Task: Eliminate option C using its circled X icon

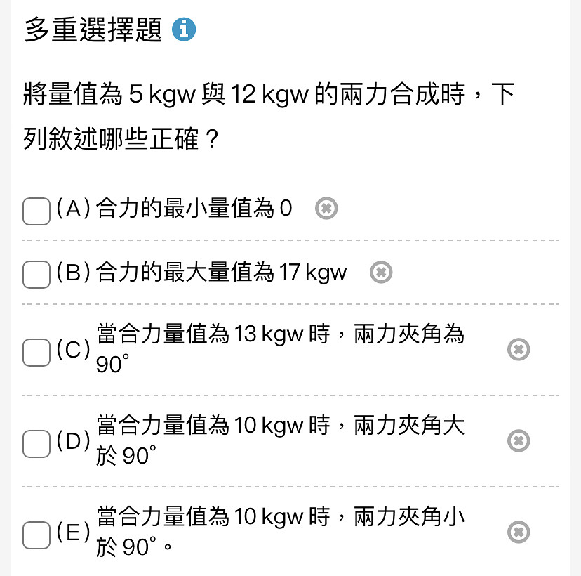Action: coord(519,349)
